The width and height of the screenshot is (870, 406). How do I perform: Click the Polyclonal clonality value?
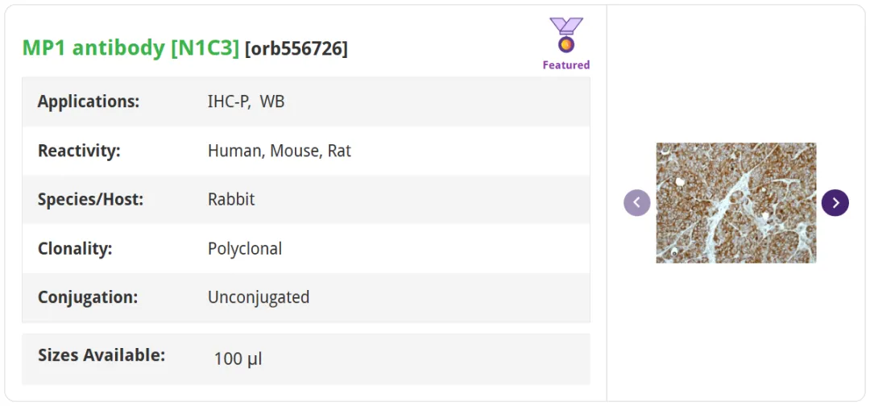tap(245, 248)
